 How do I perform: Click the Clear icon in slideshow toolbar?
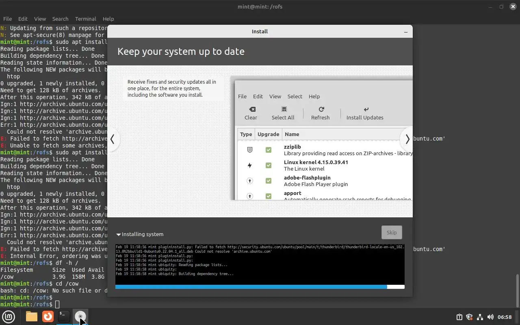[x=252, y=109]
